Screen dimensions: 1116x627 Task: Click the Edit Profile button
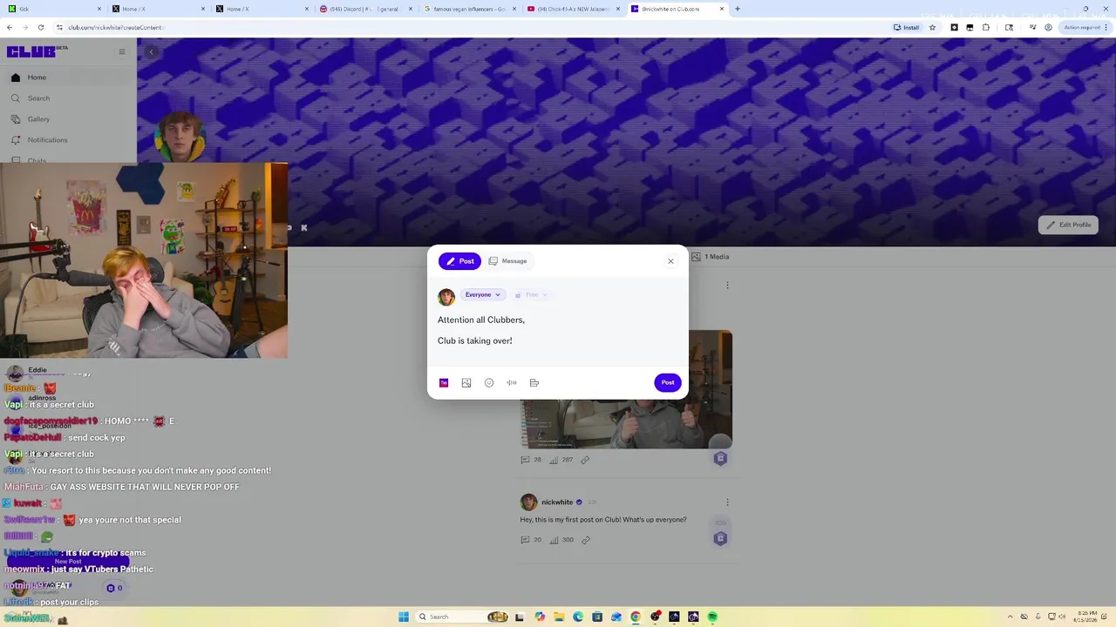click(x=1068, y=225)
